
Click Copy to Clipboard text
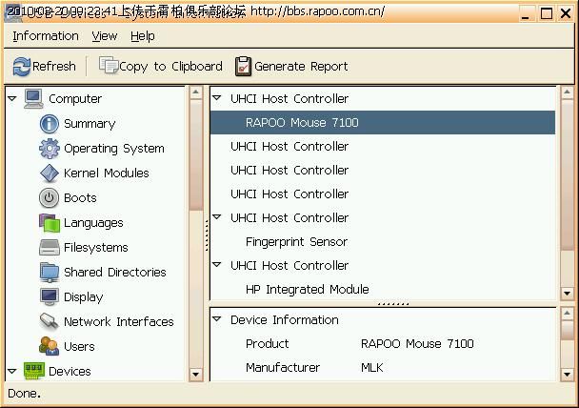[171, 67]
